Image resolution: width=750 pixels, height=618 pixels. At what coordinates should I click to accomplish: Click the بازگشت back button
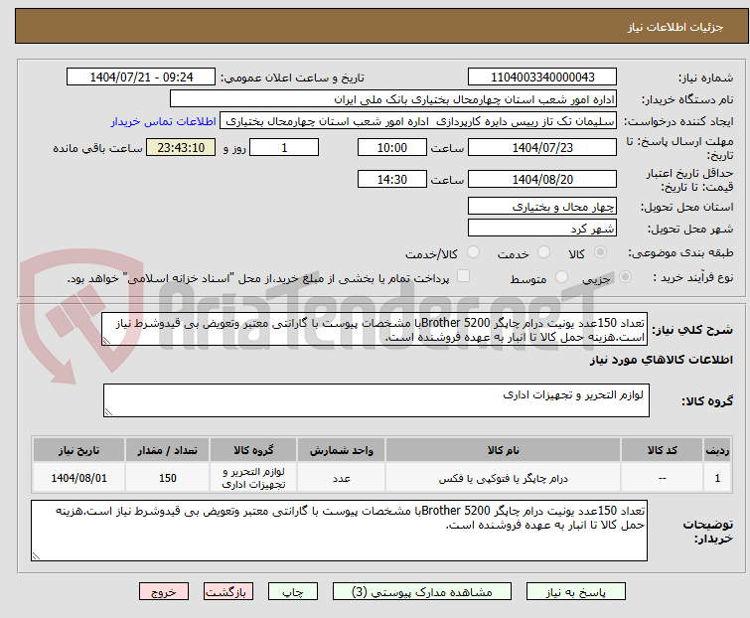coord(226,592)
